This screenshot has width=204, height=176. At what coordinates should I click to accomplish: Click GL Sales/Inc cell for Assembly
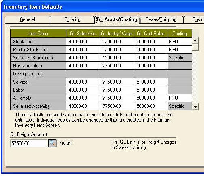[83, 98]
